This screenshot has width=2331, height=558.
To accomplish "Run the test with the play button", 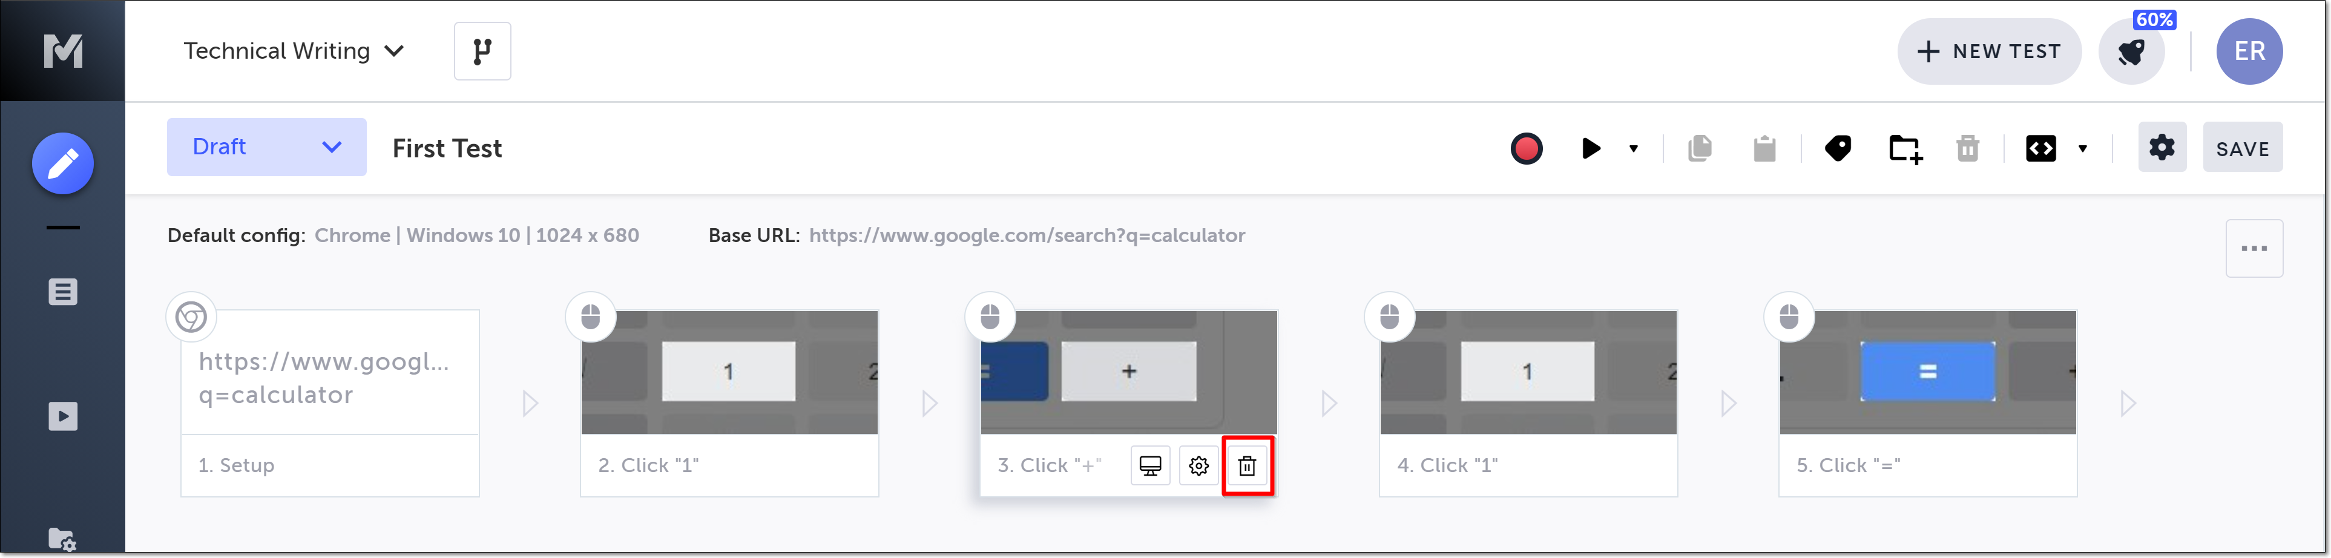I will click(x=1590, y=148).
